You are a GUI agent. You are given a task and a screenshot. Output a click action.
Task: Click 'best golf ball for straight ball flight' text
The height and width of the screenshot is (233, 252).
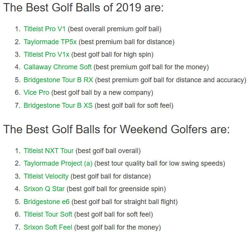point(125,202)
